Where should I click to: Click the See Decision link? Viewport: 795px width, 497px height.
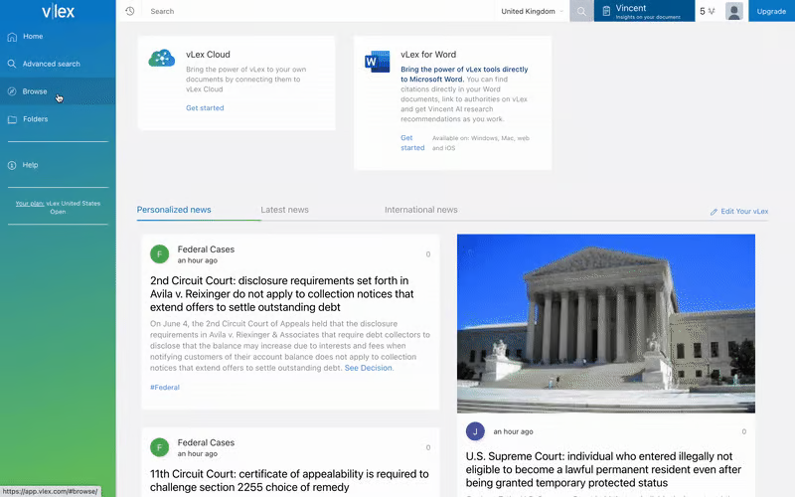click(368, 368)
